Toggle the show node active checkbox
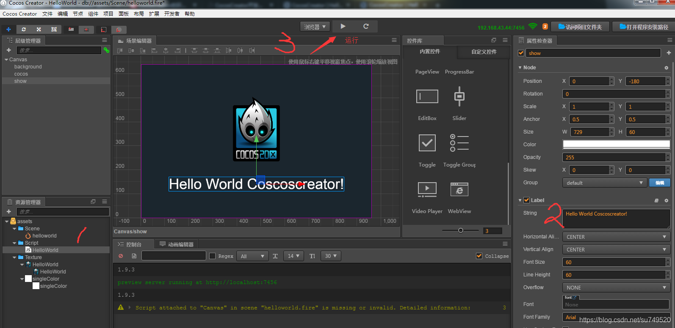Viewport: 675px width, 328px height. (521, 53)
